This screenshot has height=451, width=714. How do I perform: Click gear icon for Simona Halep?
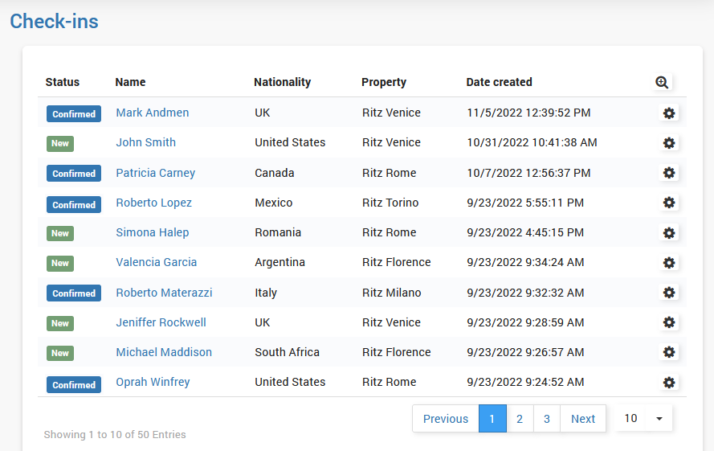[669, 232]
